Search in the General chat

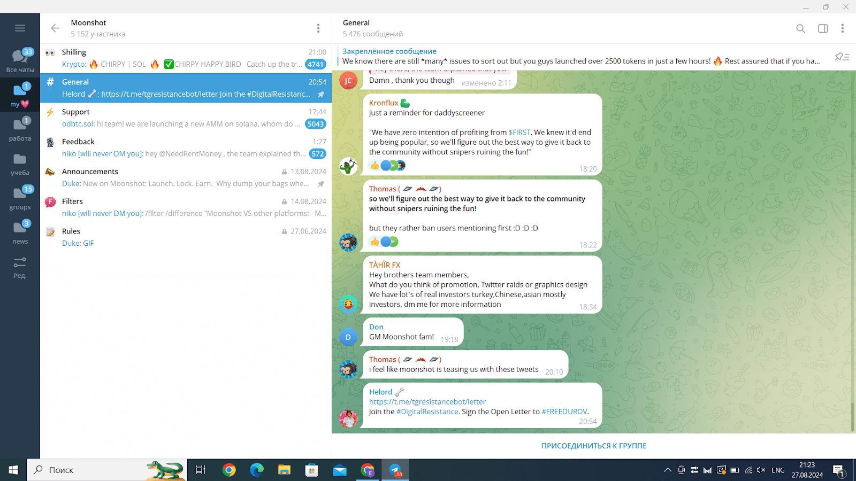[800, 28]
